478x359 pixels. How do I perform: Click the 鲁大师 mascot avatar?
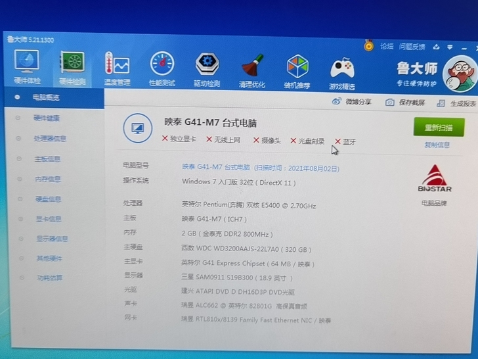[460, 74]
